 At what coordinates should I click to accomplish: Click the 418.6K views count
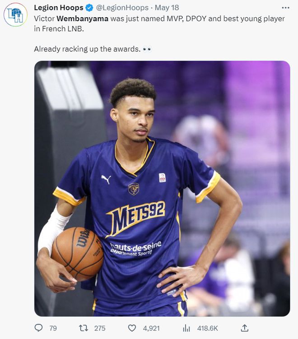coord(207,328)
